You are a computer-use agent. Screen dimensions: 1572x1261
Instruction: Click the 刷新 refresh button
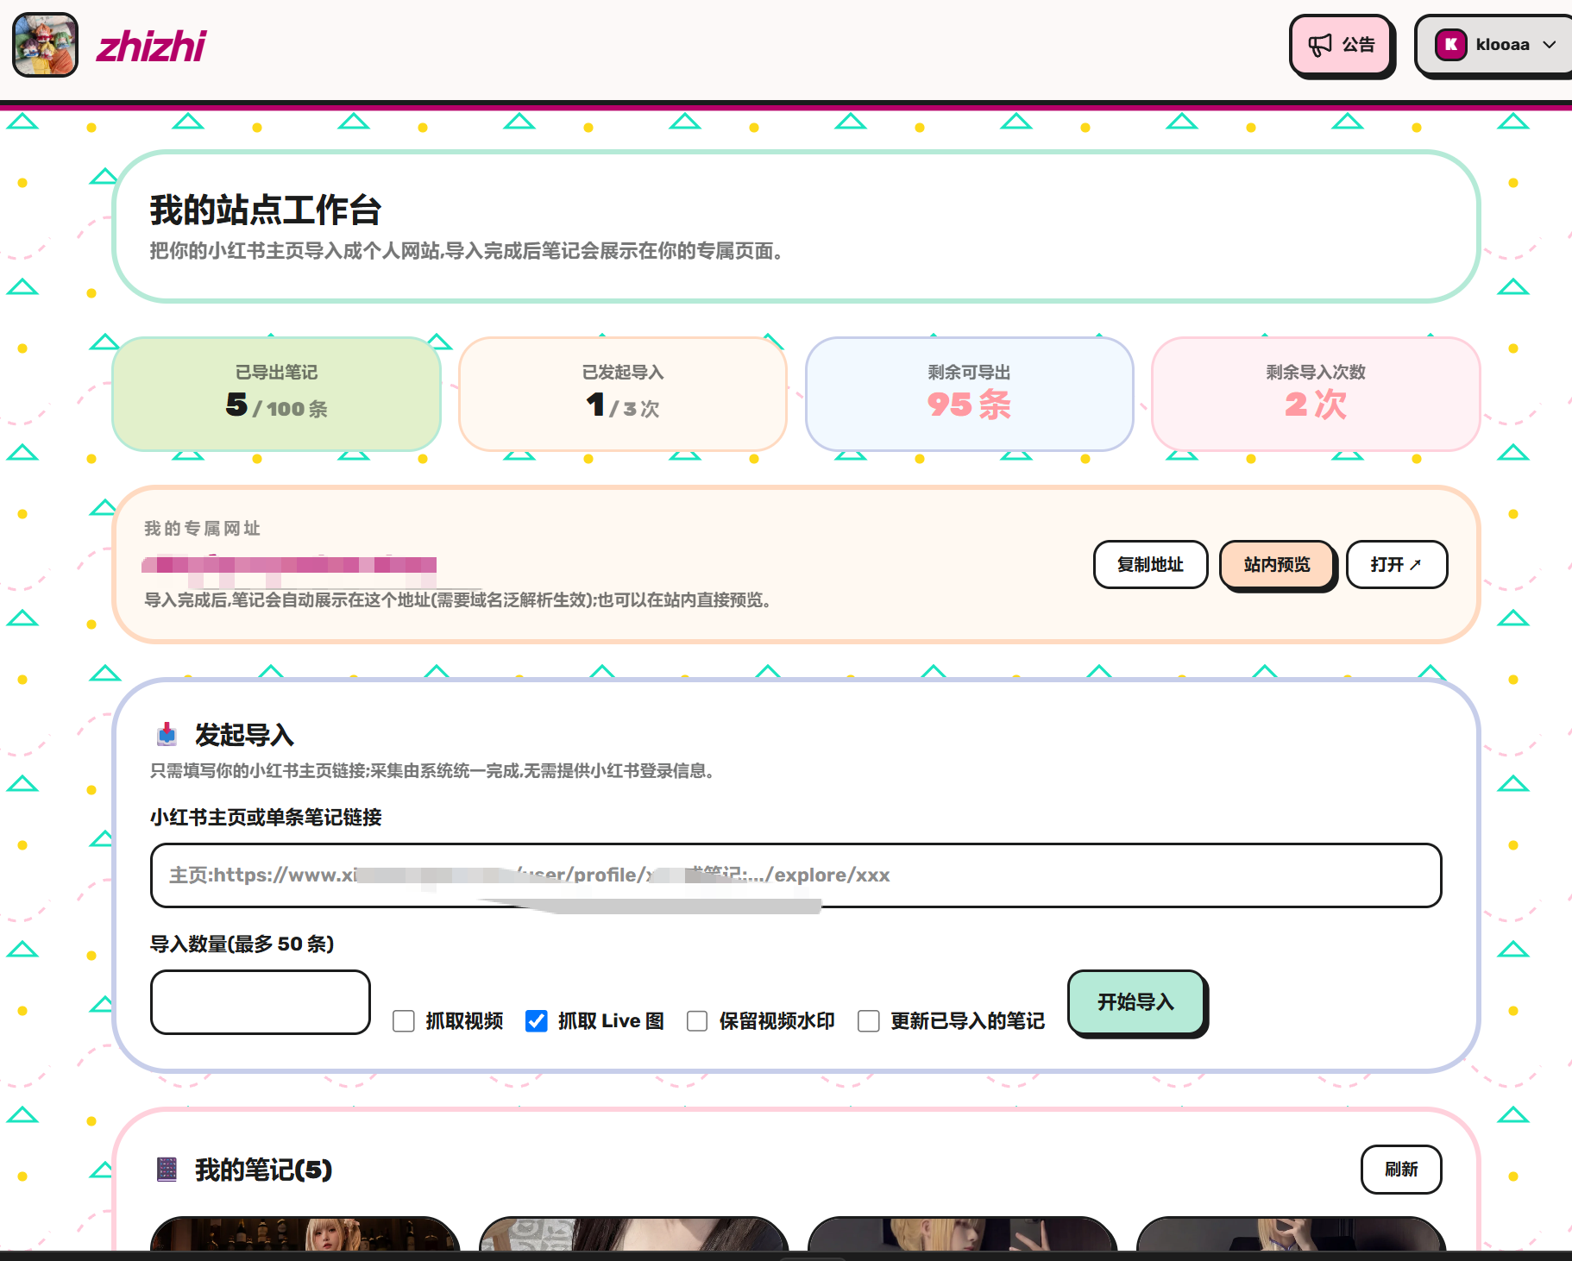pyautogui.click(x=1401, y=1170)
